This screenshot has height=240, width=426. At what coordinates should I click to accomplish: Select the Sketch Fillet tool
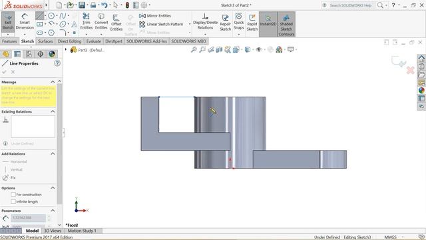63,33
